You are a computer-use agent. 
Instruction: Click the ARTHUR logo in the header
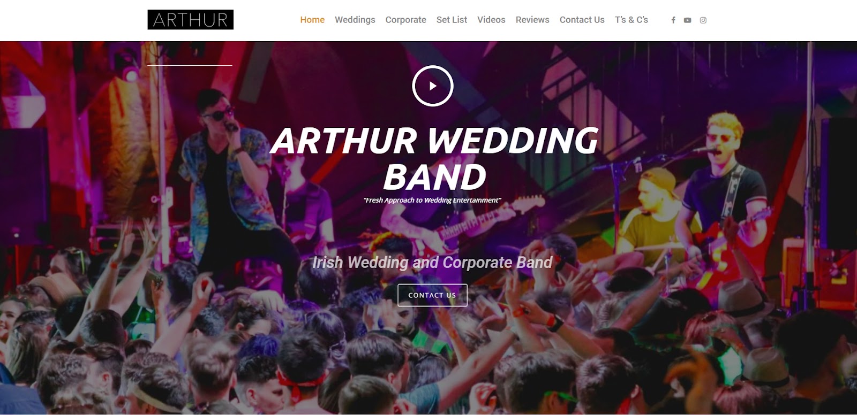click(x=191, y=20)
